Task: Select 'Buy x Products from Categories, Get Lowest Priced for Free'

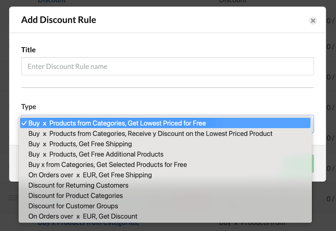Action: click(x=165, y=123)
